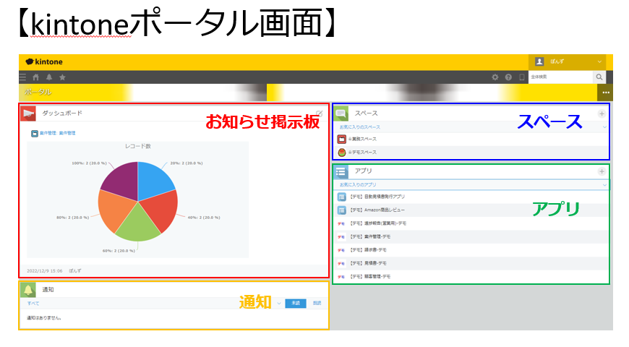Screen dimensions: 629x347
Task: Click the Amazon商品レビュー row icon
Action: (341, 210)
